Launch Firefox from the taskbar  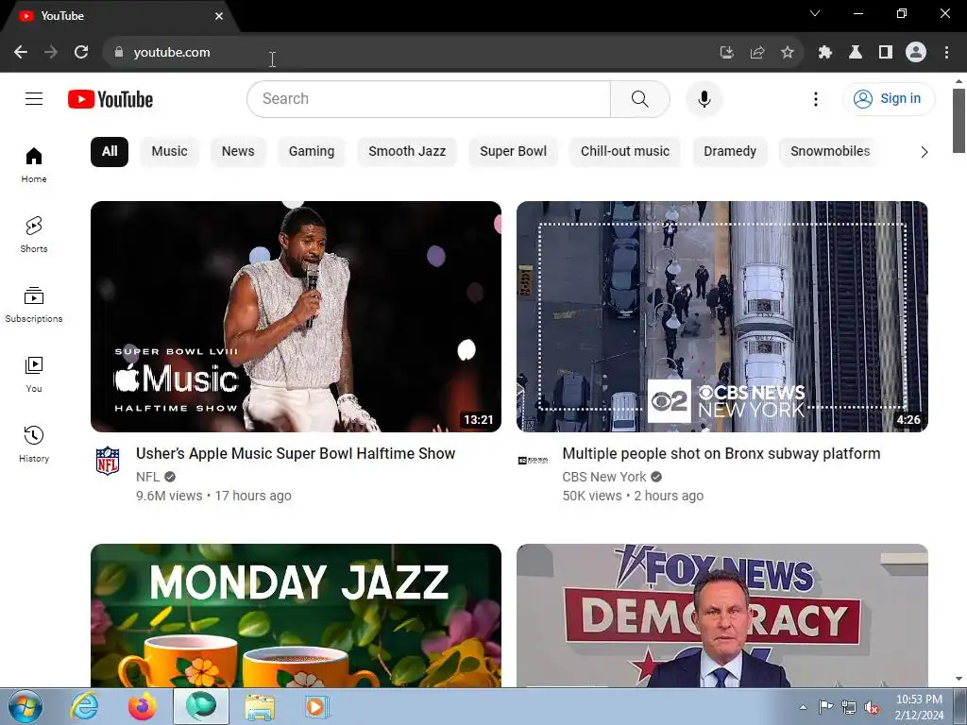[143, 706]
